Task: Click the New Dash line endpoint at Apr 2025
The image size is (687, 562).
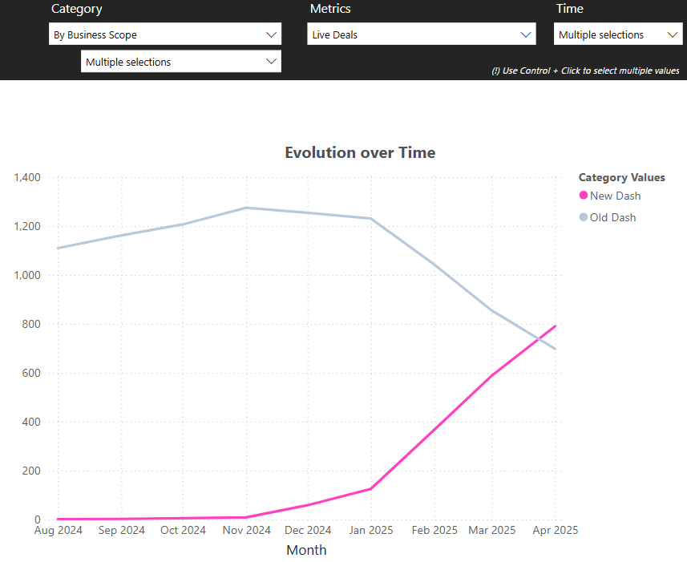Action: coord(556,326)
